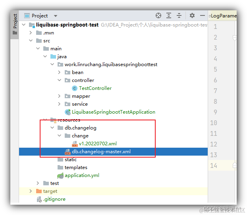Click line number 14 in the editor gutter

tap(214, 166)
